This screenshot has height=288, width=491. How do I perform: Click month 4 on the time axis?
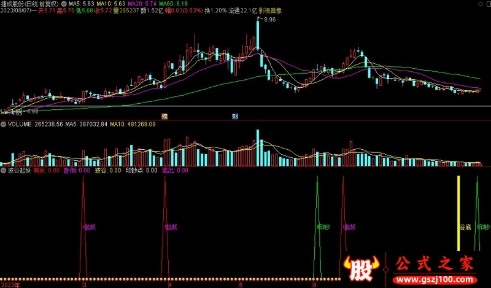(x=170, y=285)
